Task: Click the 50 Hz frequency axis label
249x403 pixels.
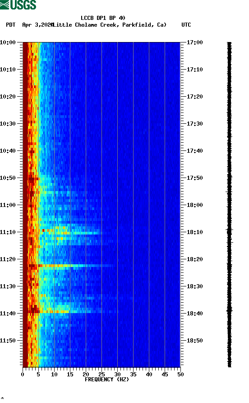Action: pos(180,375)
